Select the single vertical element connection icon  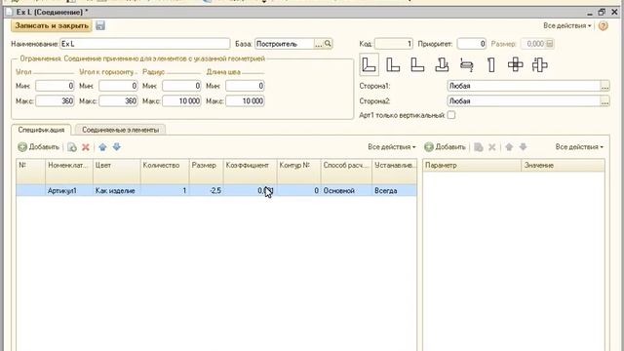(x=491, y=64)
